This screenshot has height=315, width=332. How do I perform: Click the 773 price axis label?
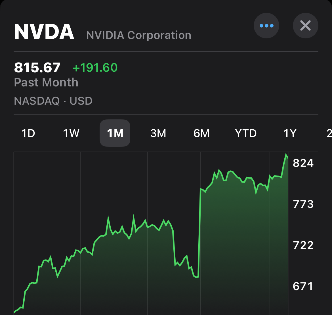pos(303,204)
